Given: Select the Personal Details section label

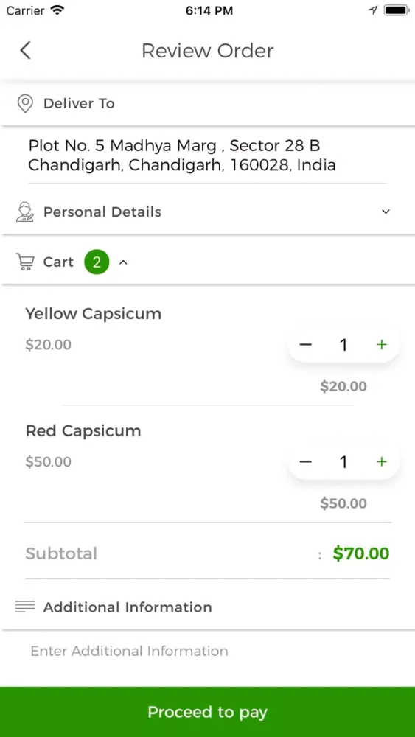Looking at the screenshot, I should [x=102, y=212].
